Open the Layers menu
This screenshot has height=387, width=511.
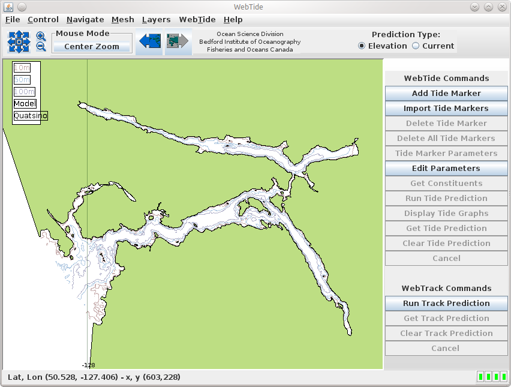pos(156,20)
